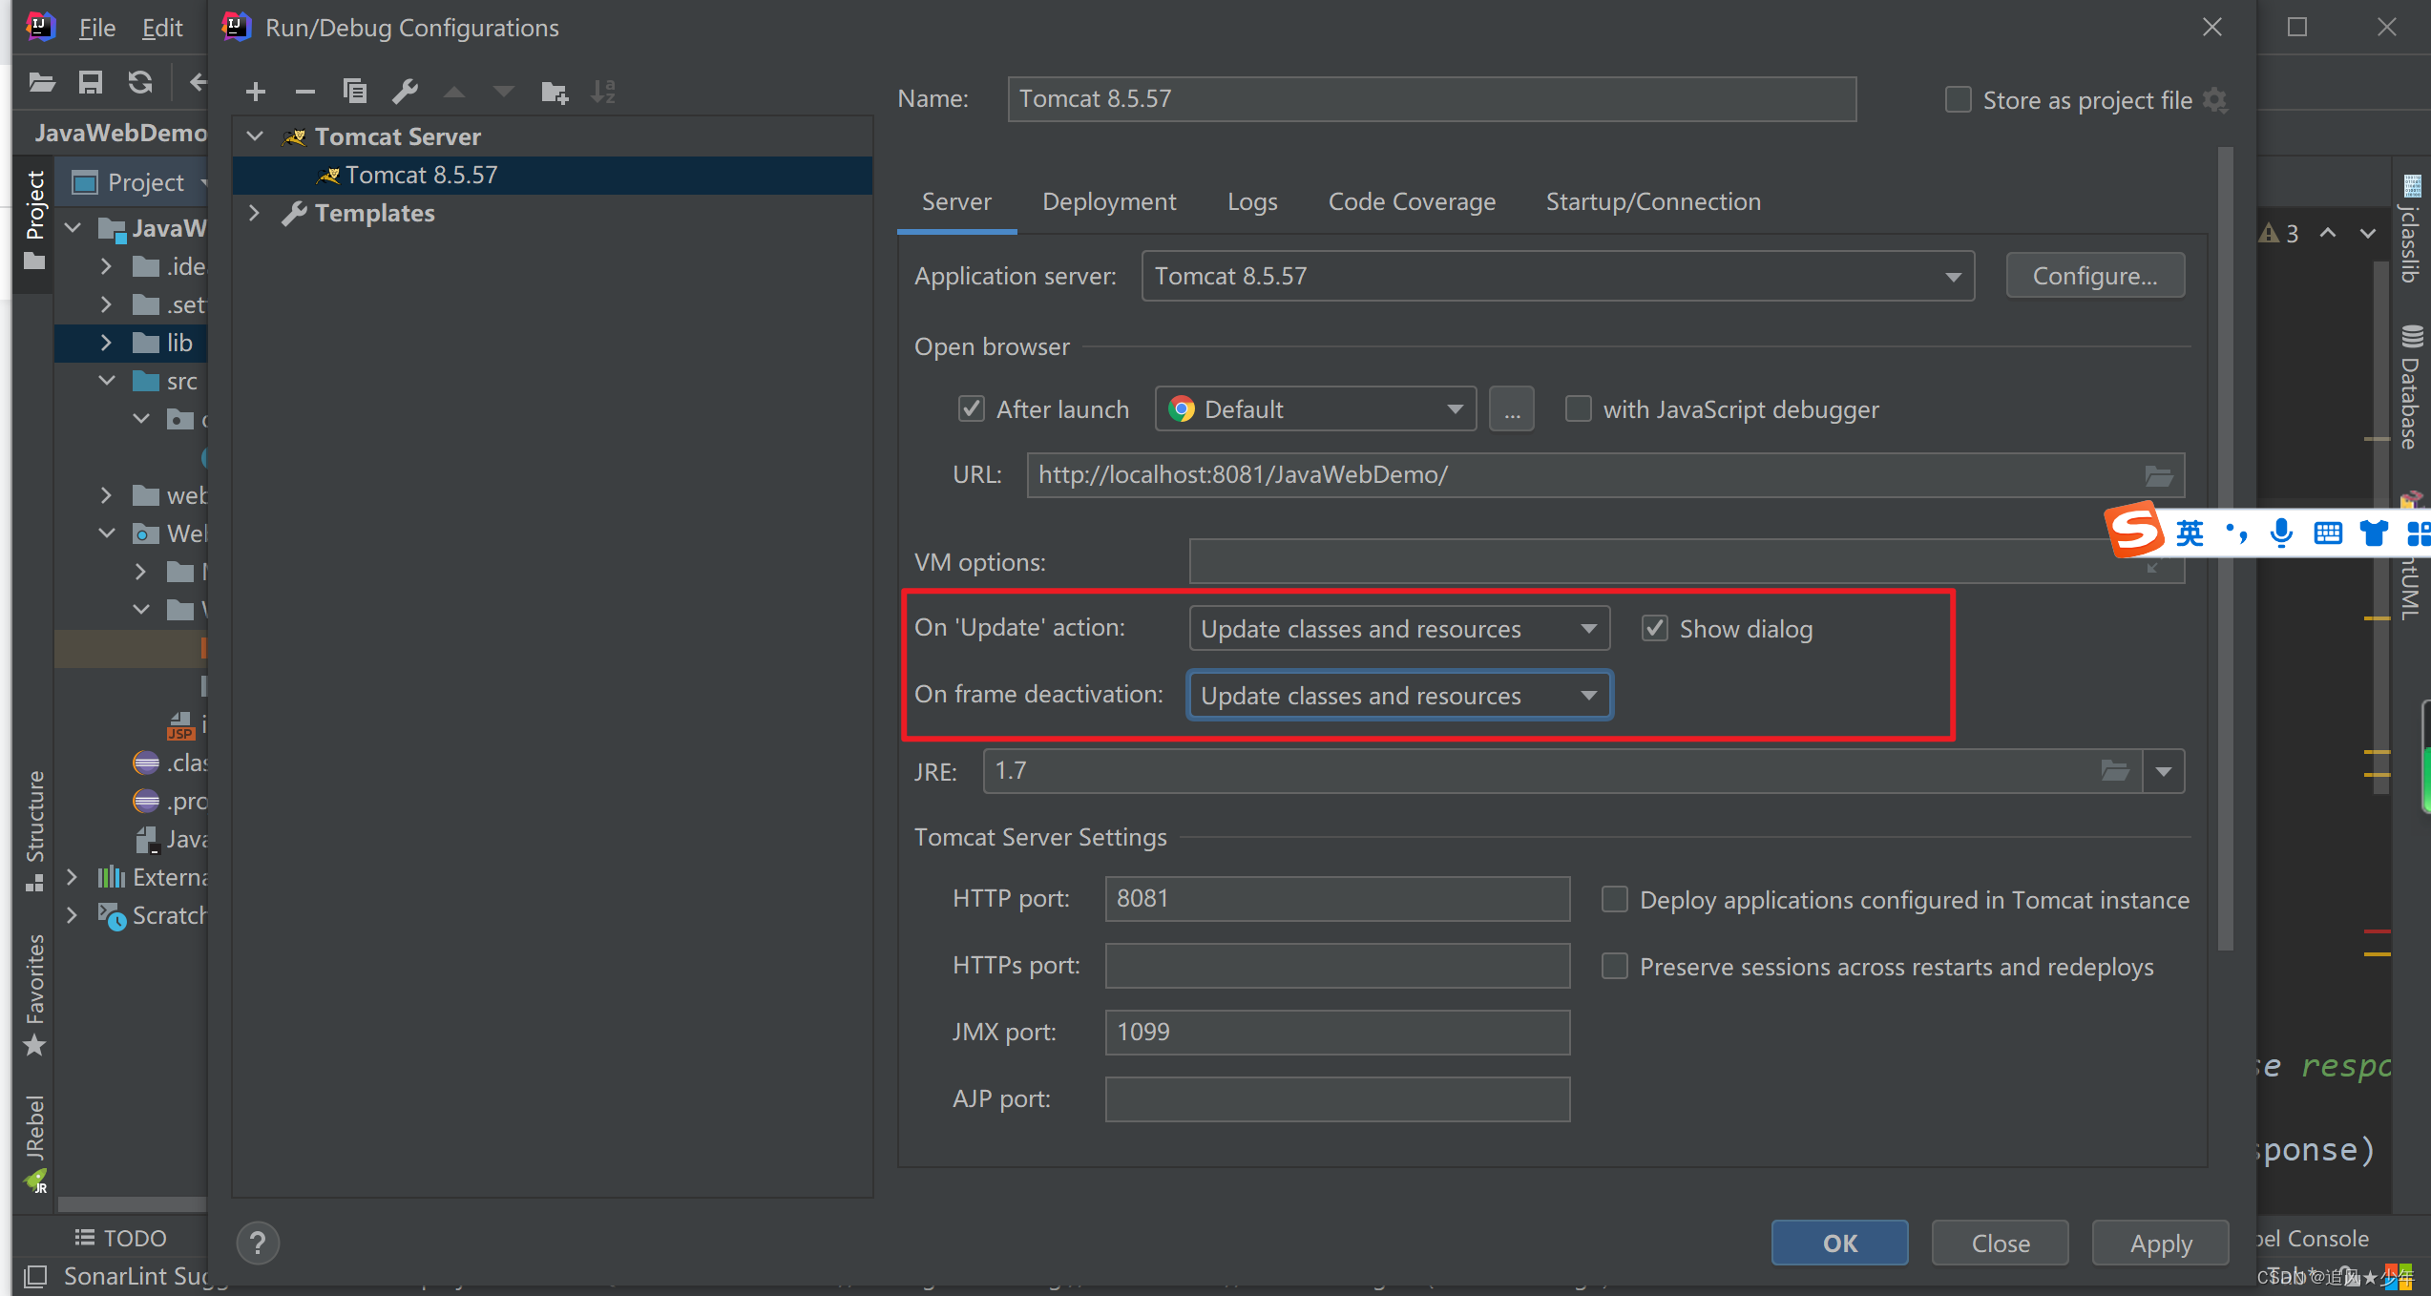
Task: Create new folder icon in dialog toolbar
Action: point(555,93)
